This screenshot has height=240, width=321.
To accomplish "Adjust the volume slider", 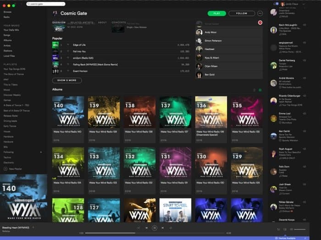I will [x=300, y=229].
